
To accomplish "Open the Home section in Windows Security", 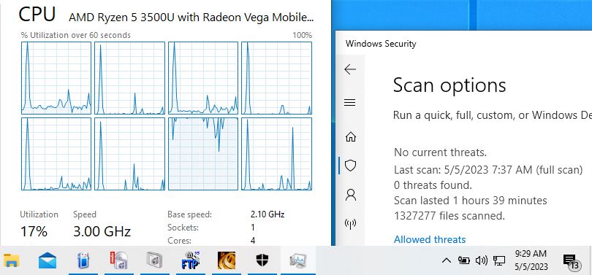I will click(x=351, y=136).
